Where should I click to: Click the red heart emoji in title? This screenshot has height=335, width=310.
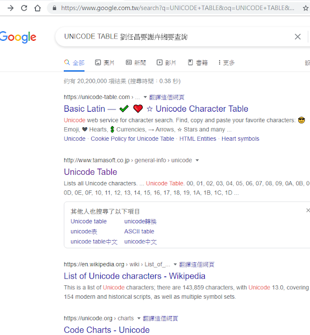pyautogui.click(x=138, y=109)
